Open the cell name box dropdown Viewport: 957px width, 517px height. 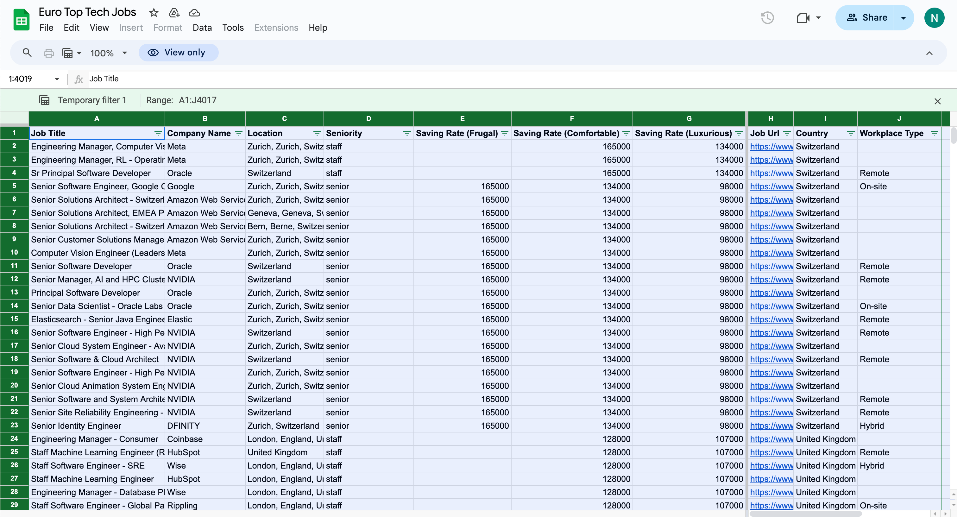(x=56, y=79)
